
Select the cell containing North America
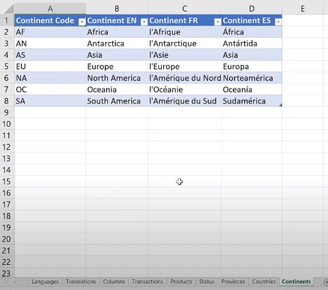point(117,78)
